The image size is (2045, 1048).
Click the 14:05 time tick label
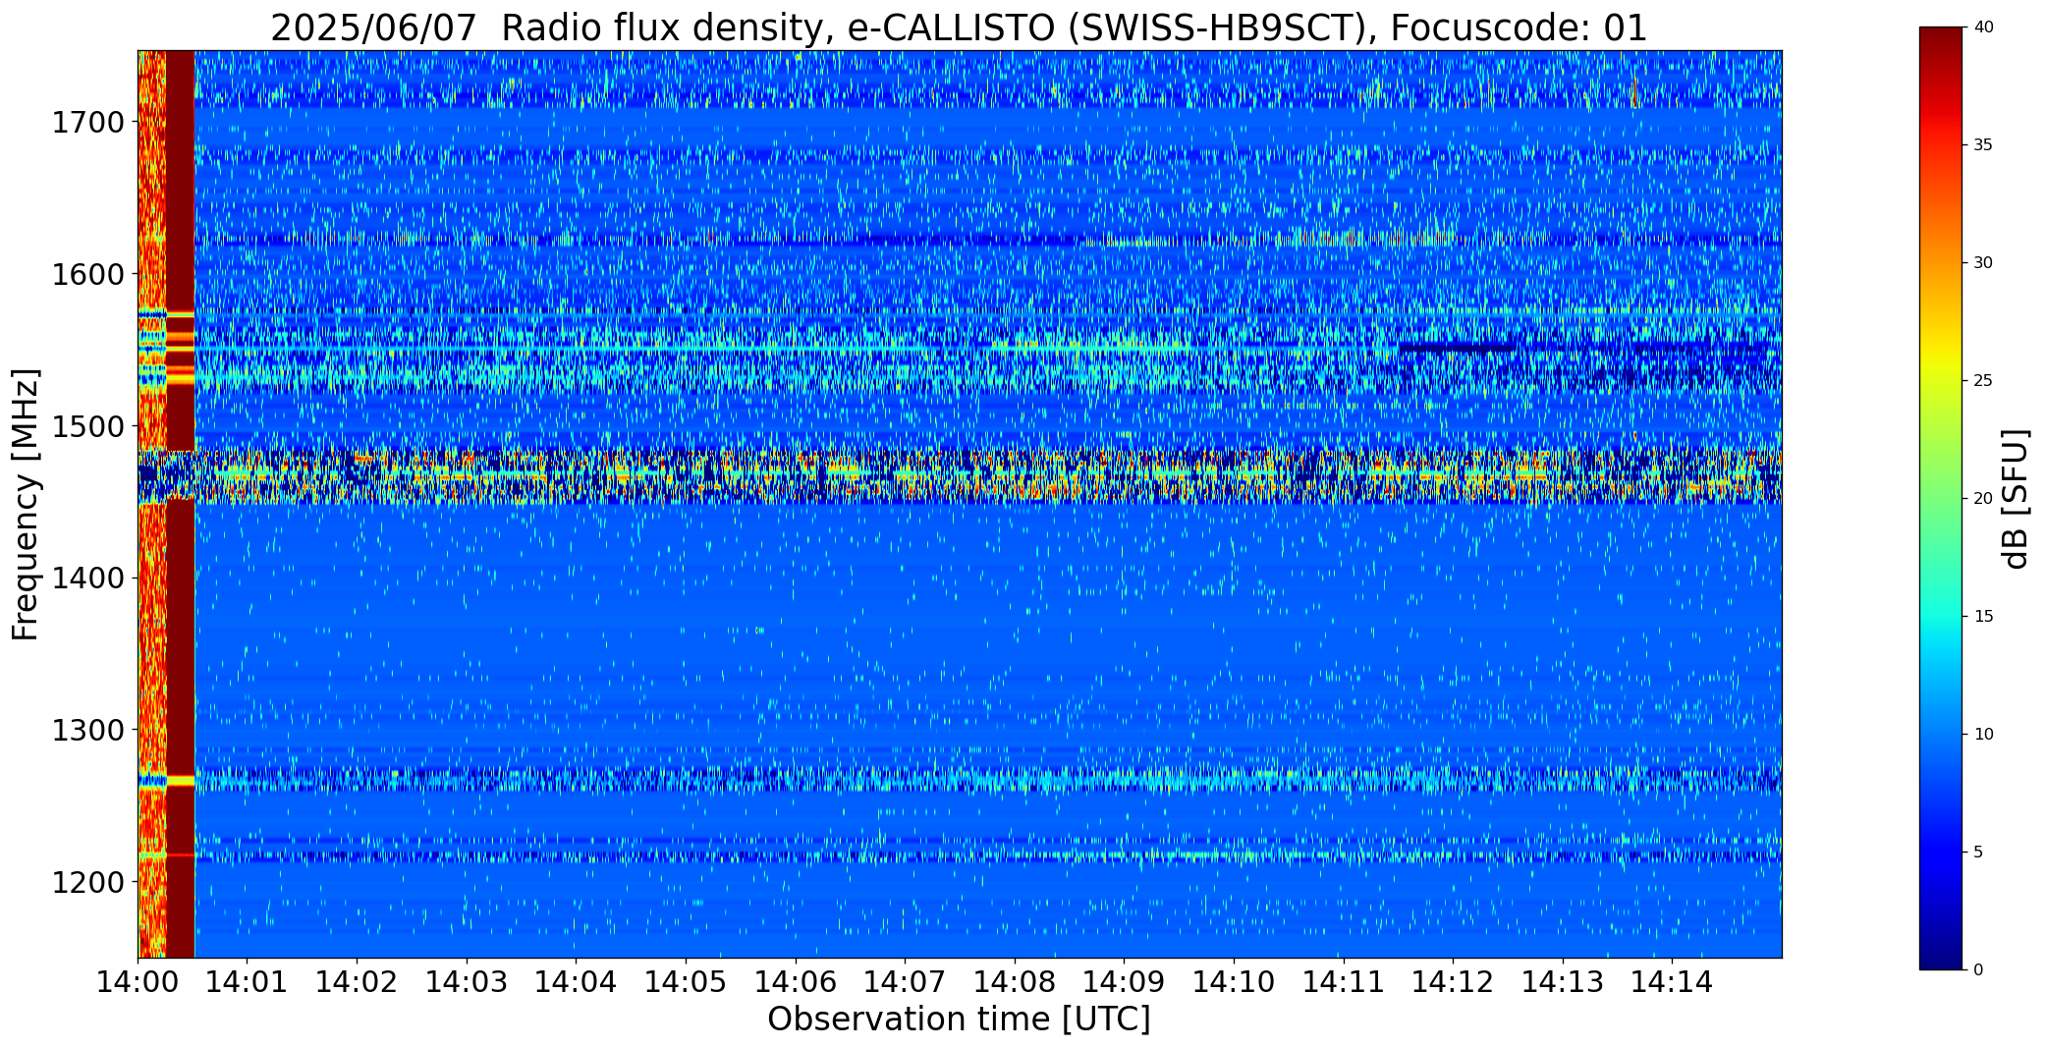click(686, 981)
